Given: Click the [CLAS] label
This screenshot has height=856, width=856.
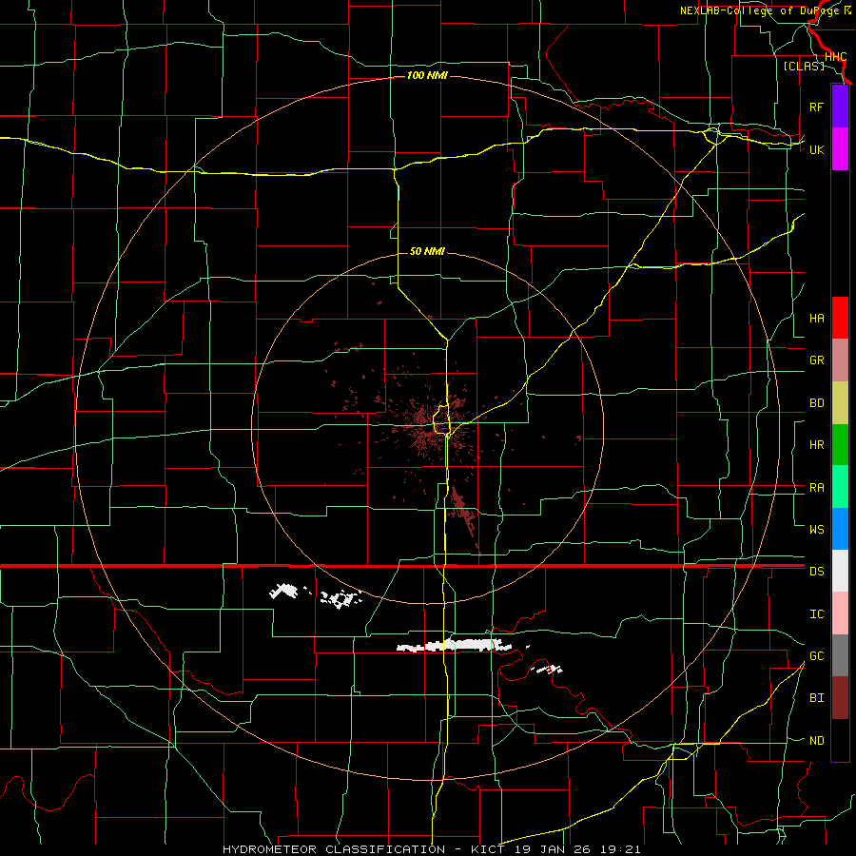Looking at the screenshot, I should coord(804,66).
